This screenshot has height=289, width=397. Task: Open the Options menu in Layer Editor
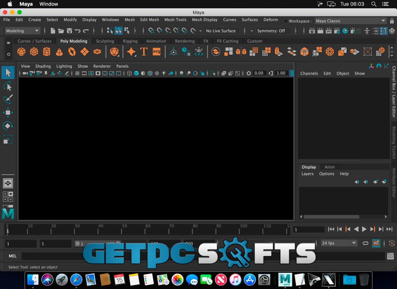(x=326, y=174)
